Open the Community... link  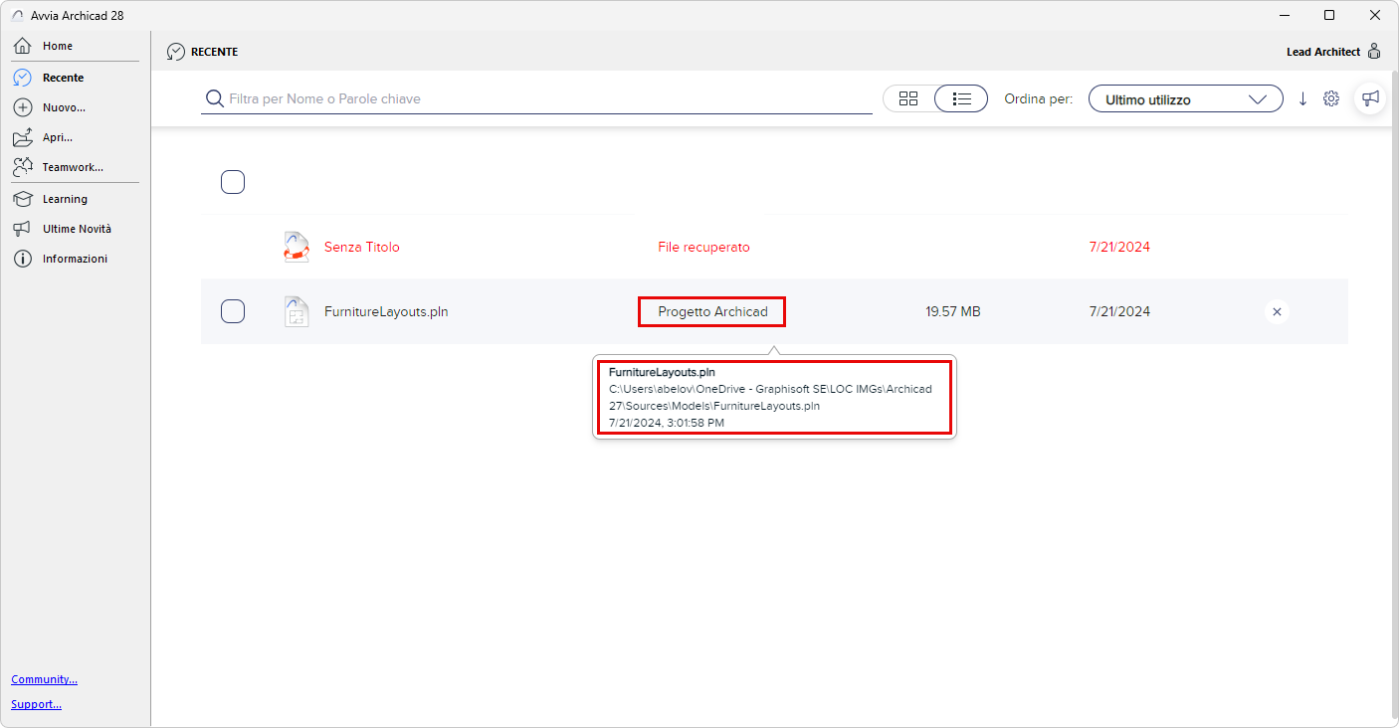(44, 679)
